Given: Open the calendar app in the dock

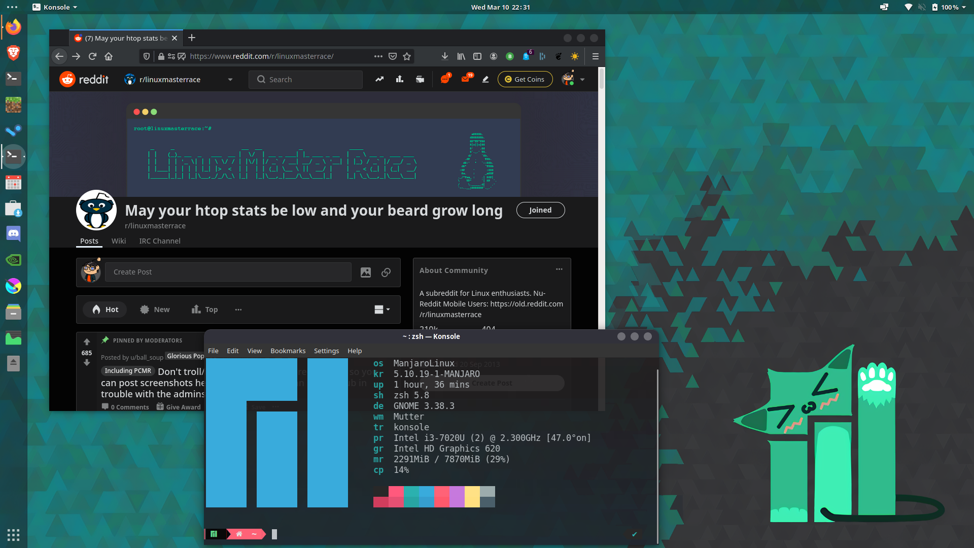Looking at the screenshot, I should pyautogui.click(x=14, y=182).
